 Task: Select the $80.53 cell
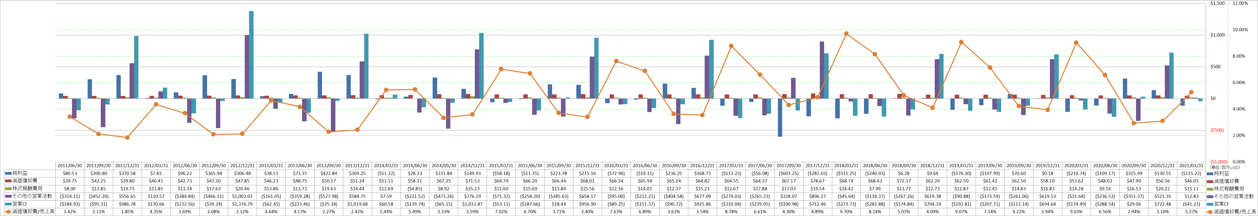coord(70,173)
